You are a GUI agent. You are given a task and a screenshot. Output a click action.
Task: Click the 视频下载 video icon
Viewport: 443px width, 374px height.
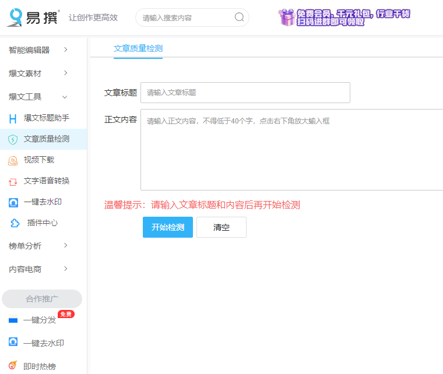coord(13,160)
